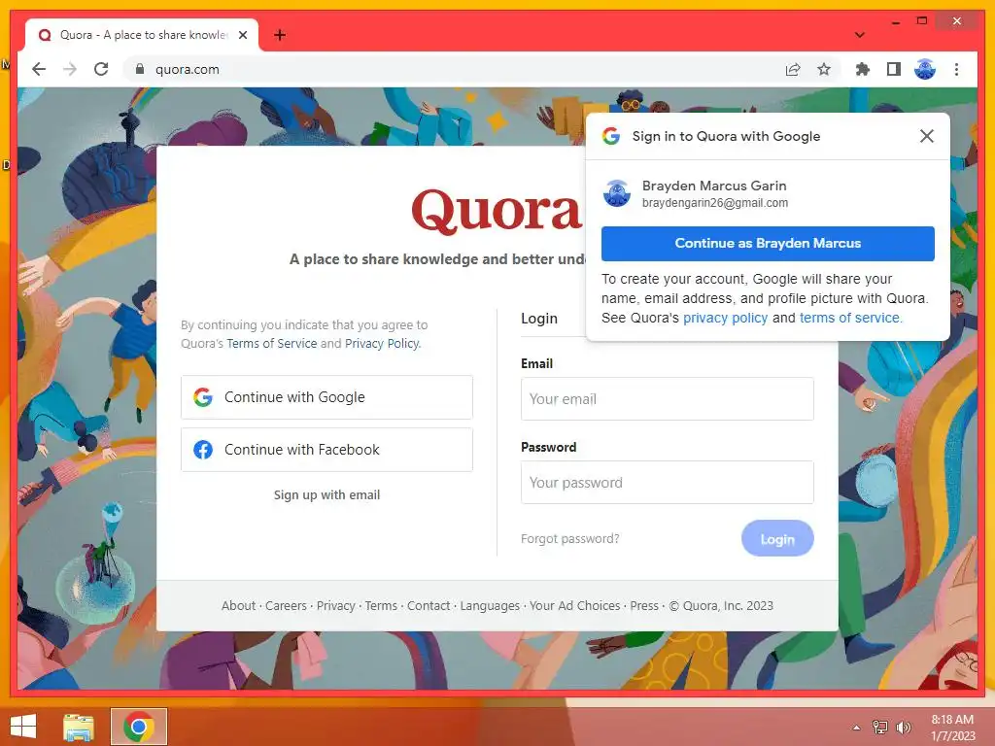Show hidden tray icons arrow

pyautogui.click(x=857, y=728)
